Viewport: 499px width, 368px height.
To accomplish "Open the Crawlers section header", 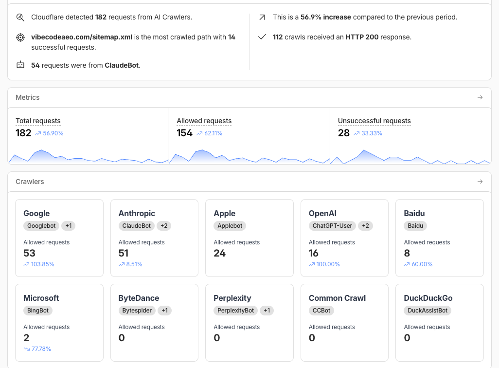I will [249, 182].
